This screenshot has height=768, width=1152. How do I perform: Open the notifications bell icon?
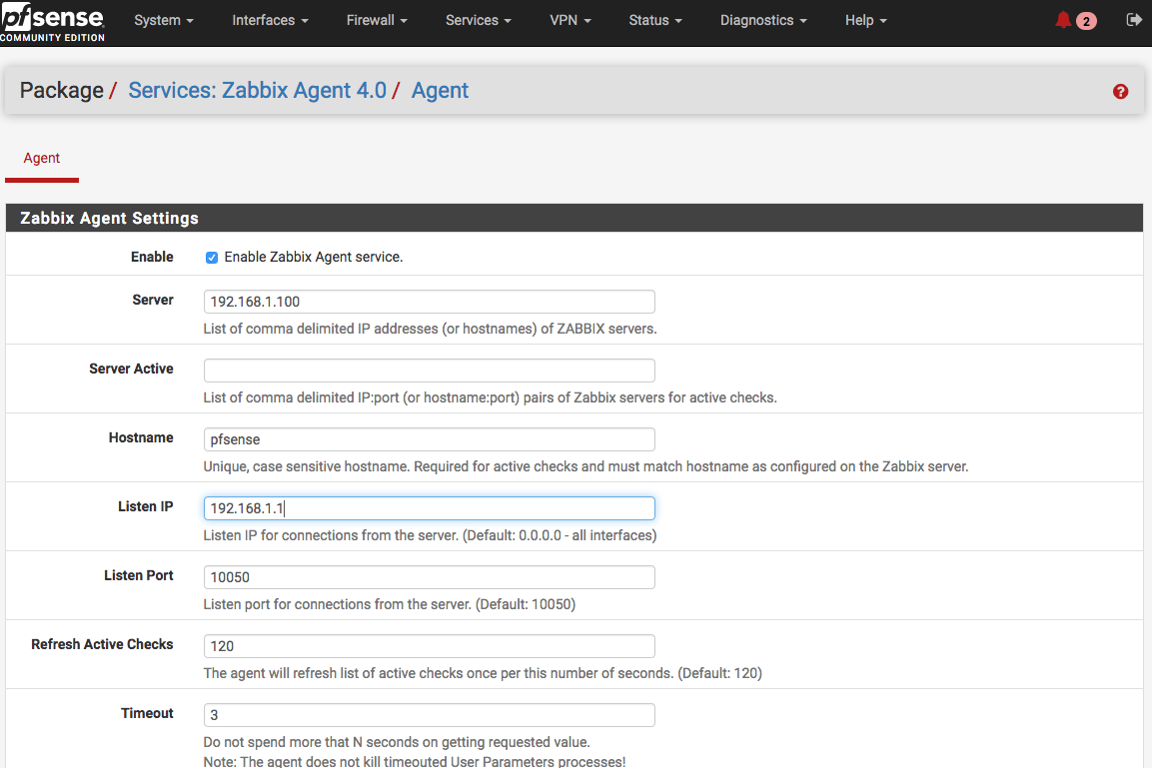coord(1063,20)
